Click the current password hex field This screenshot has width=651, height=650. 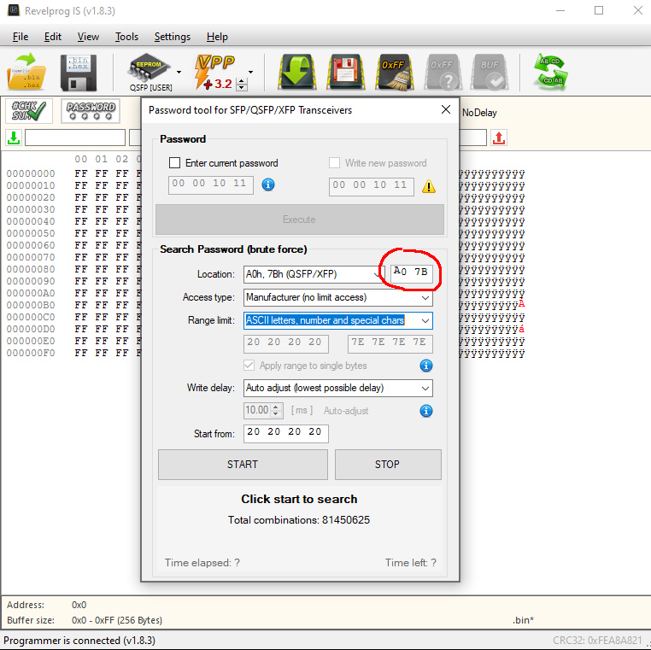click(211, 184)
